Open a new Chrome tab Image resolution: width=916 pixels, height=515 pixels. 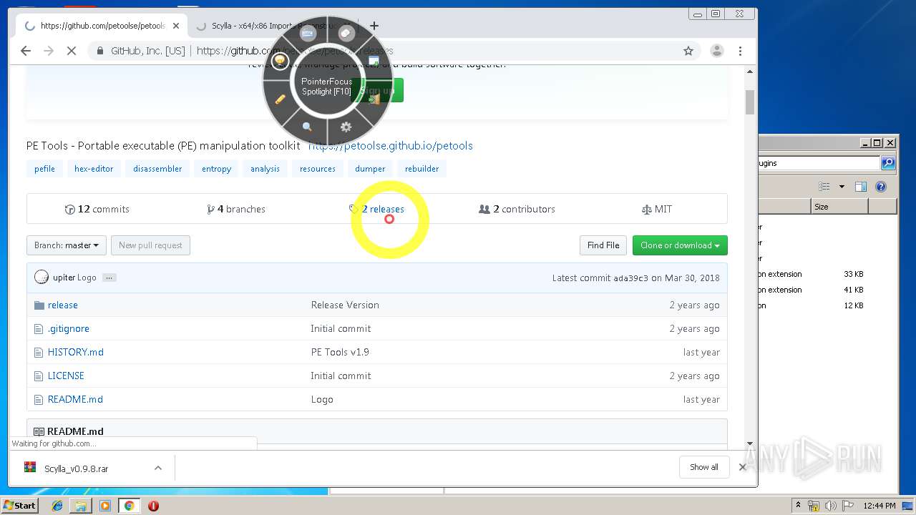[x=374, y=26]
